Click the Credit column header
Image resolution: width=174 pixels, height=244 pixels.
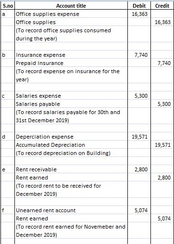[162, 6]
